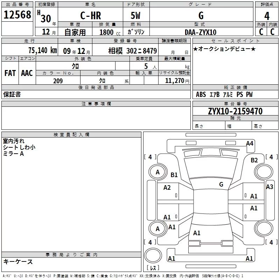Click the 出品番号 header
The height and width of the screenshot is (280, 280).
pyautogui.click(x=17, y=5)
